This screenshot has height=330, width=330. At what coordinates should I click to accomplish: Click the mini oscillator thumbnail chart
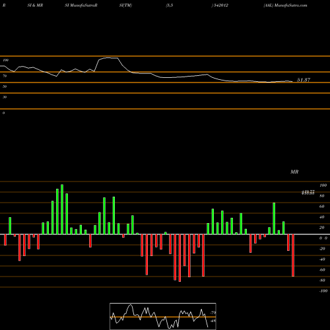163,316
